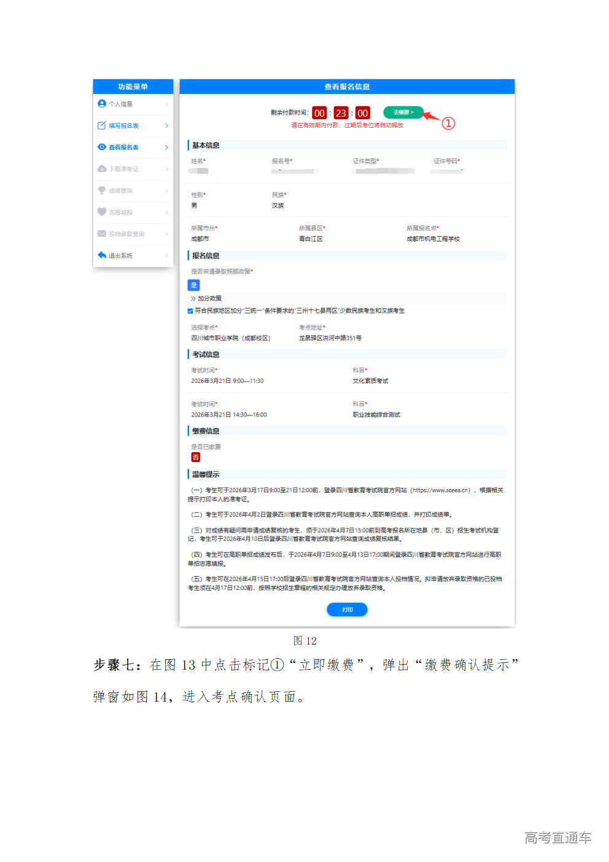
Task: Toggle the 三州十七县两区 bonus policy checkbox
Action: (190, 311)
